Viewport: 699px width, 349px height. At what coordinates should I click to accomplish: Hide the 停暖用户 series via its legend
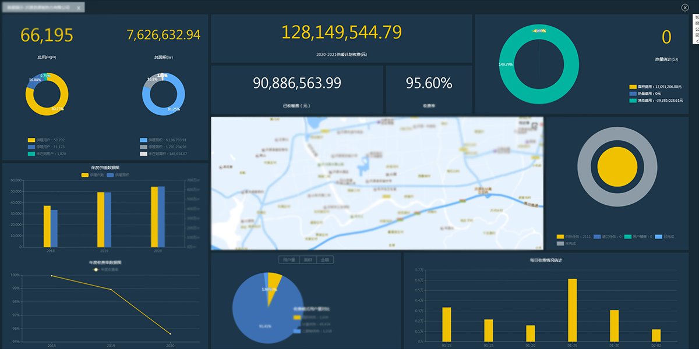coord(46,147)
